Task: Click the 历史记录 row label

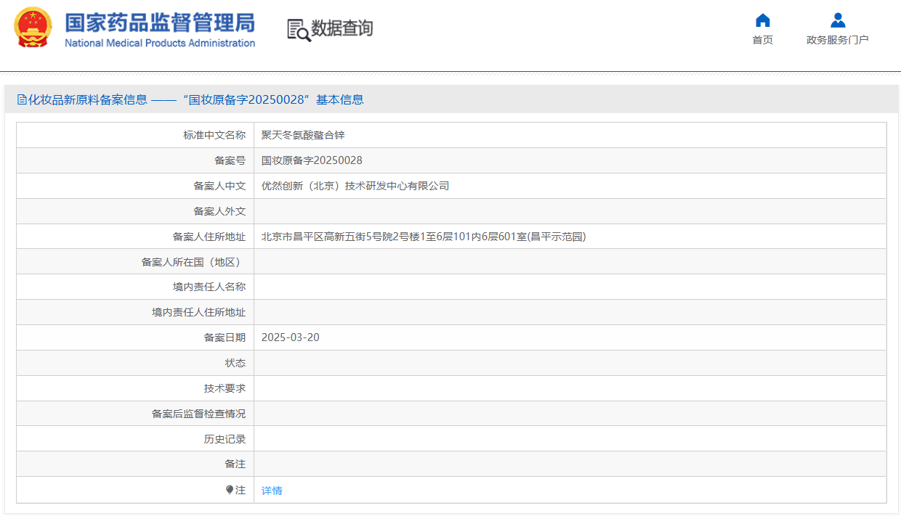Action: coord(225,439)
